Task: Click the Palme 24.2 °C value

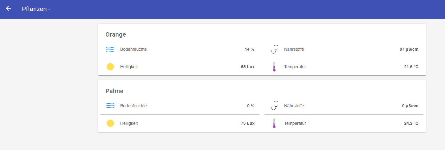Action: (411, 123)
